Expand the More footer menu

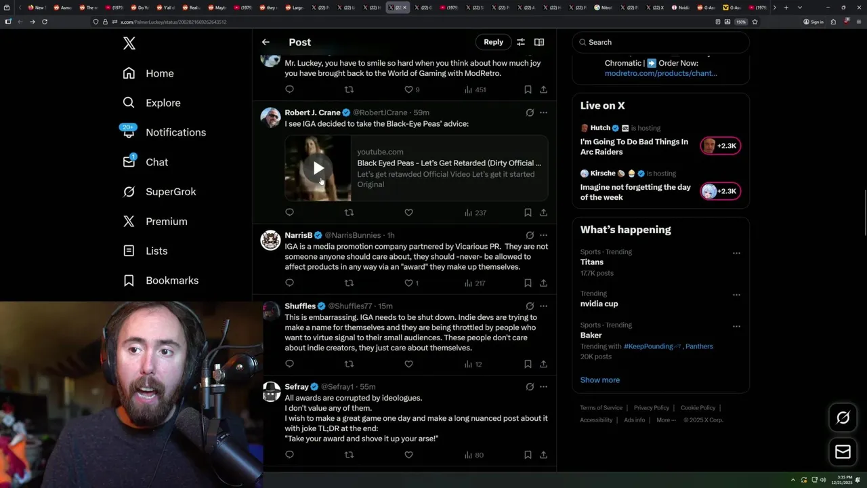click(x=666, y=420)
